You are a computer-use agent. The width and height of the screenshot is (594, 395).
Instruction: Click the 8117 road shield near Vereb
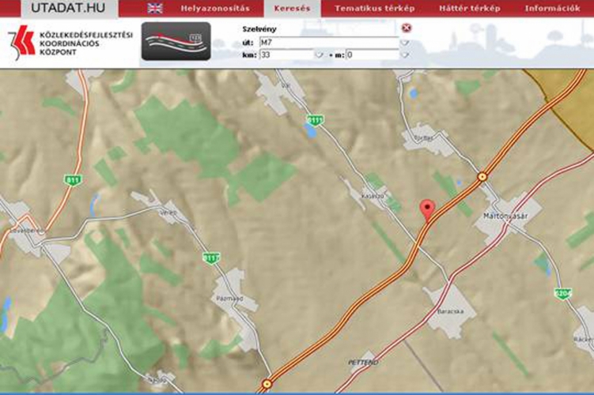point(210,258)
